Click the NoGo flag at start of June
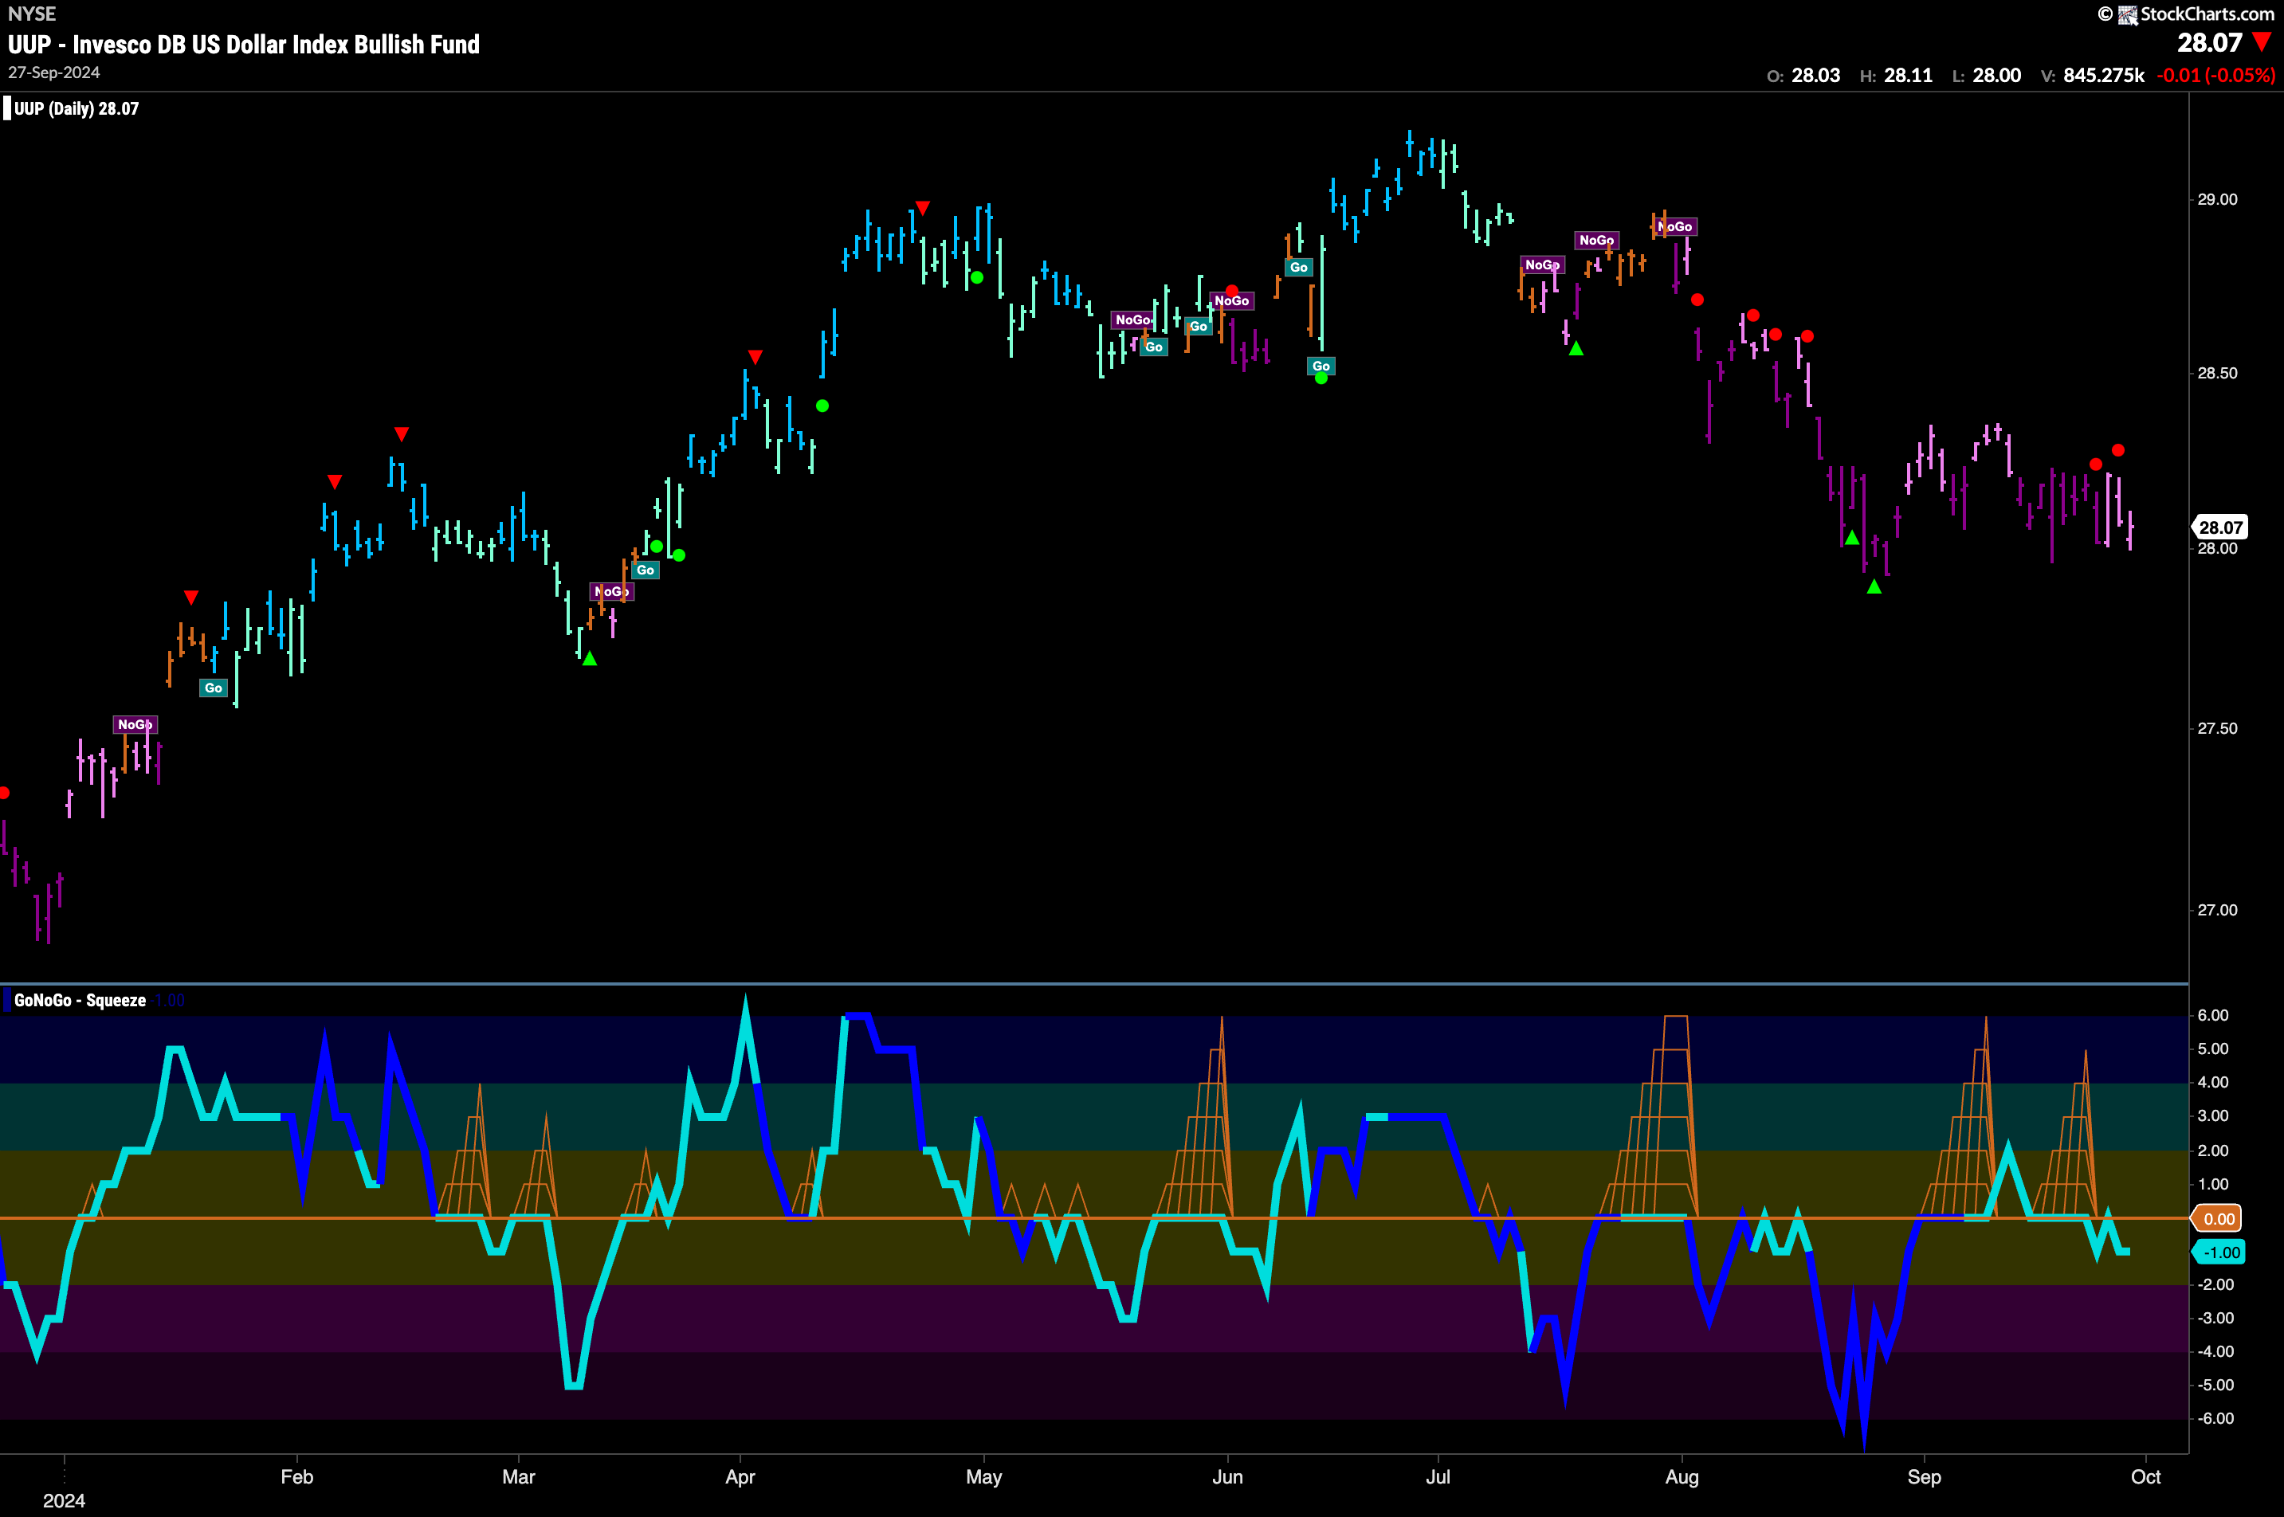 pos(1232,301)
